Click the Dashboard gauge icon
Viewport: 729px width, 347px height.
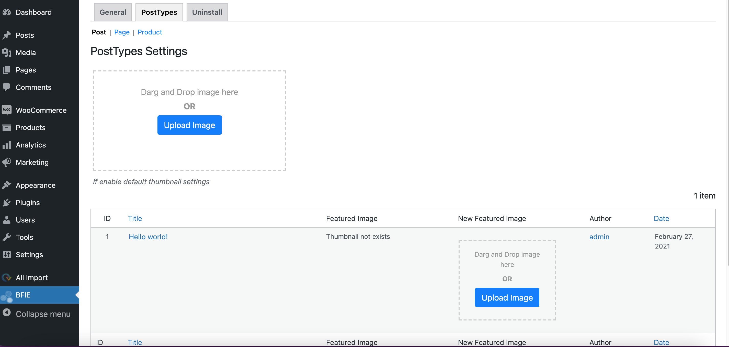click(x=7, y=12)
